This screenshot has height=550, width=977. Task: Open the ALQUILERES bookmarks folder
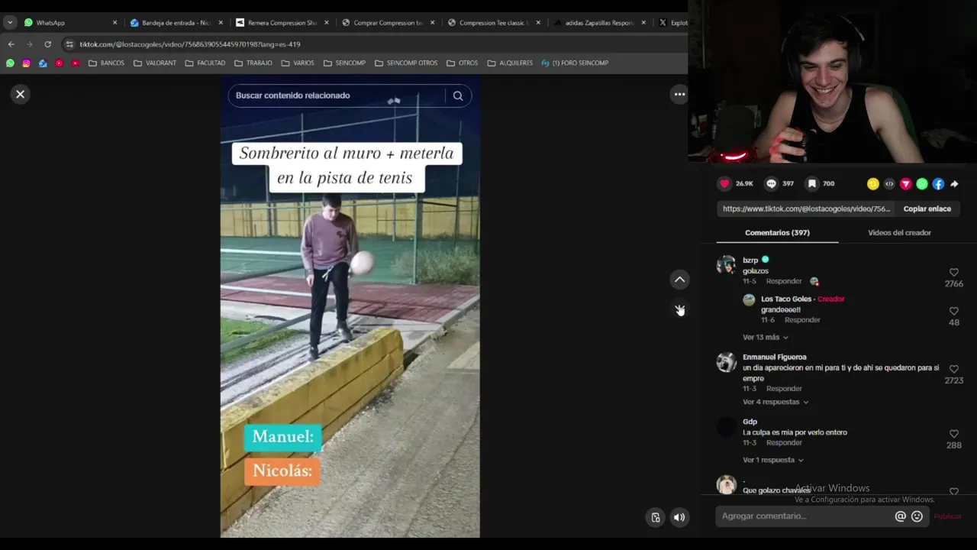pos(510,63)
